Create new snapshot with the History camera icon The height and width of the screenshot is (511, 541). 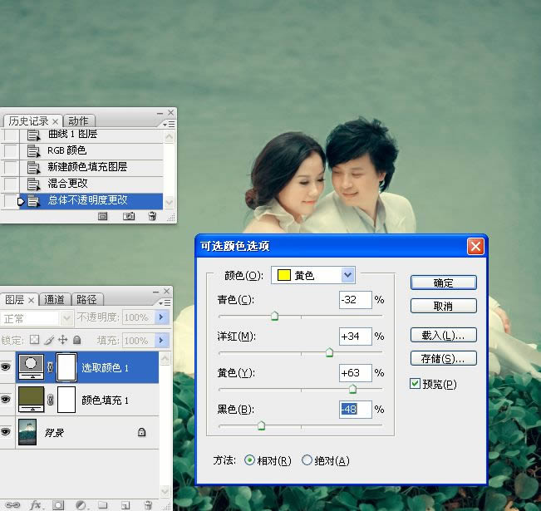129,216
